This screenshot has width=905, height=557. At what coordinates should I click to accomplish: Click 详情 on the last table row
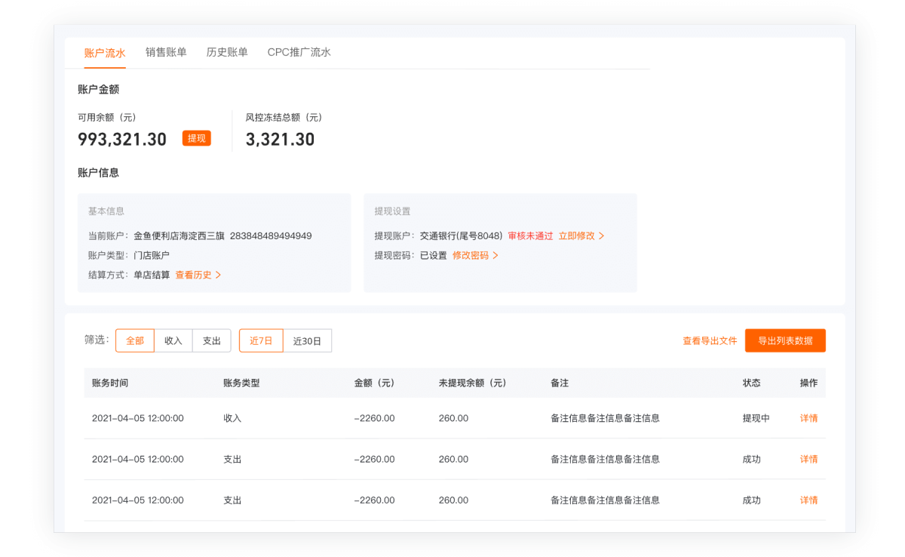coord(808,500)
